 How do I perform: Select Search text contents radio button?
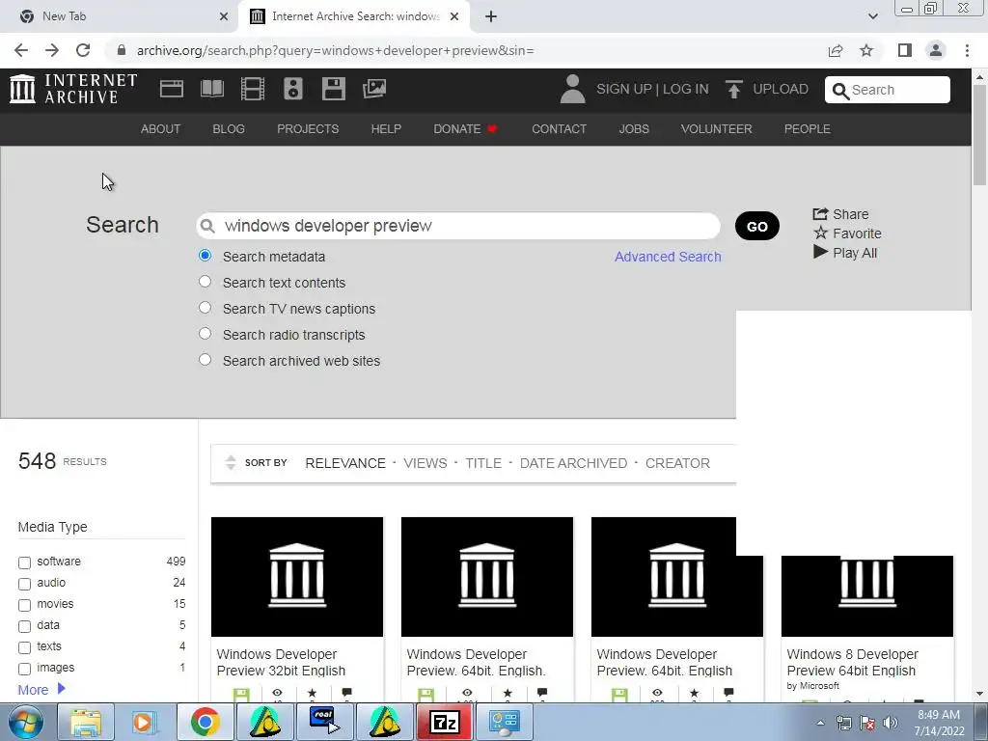point(205,282)
